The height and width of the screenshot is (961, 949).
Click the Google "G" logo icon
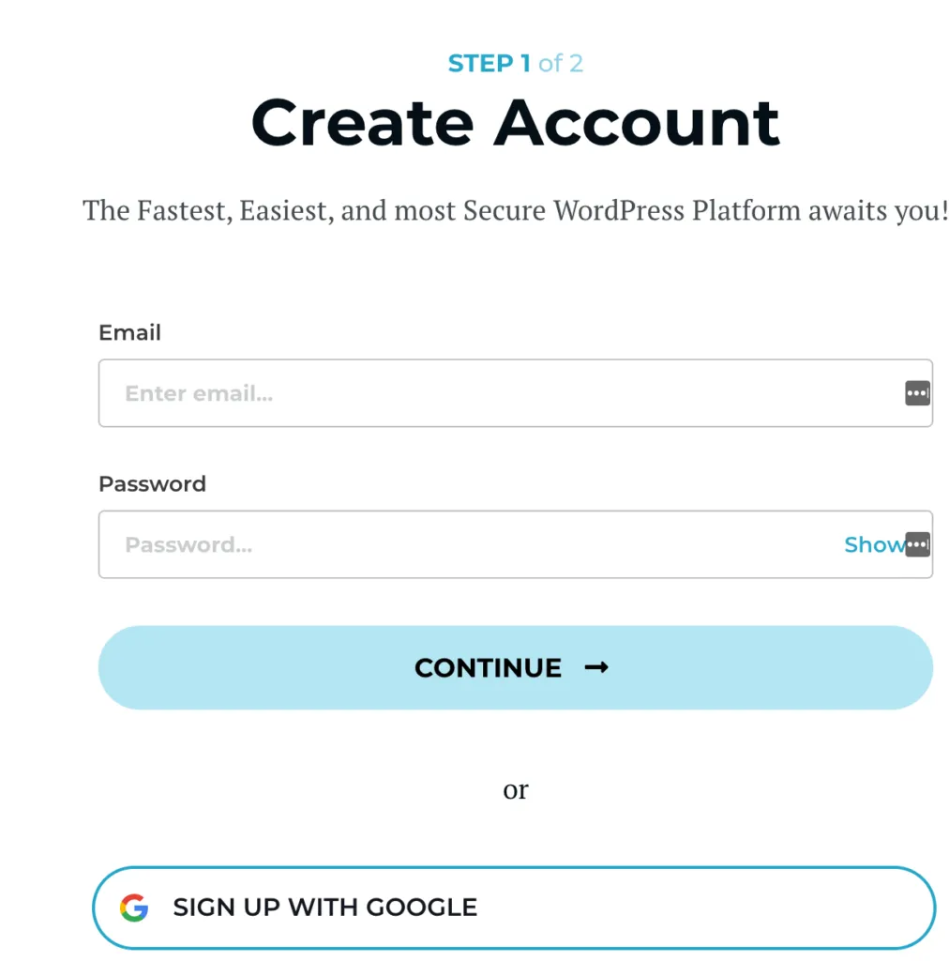point(135,907)
